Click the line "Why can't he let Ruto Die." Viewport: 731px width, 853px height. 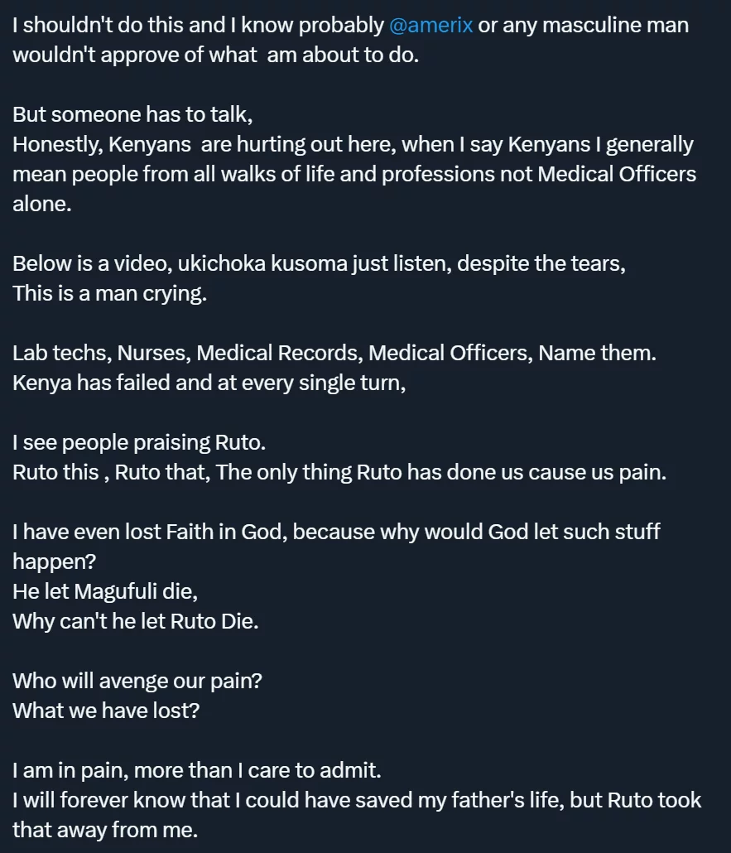pos(136,621)
